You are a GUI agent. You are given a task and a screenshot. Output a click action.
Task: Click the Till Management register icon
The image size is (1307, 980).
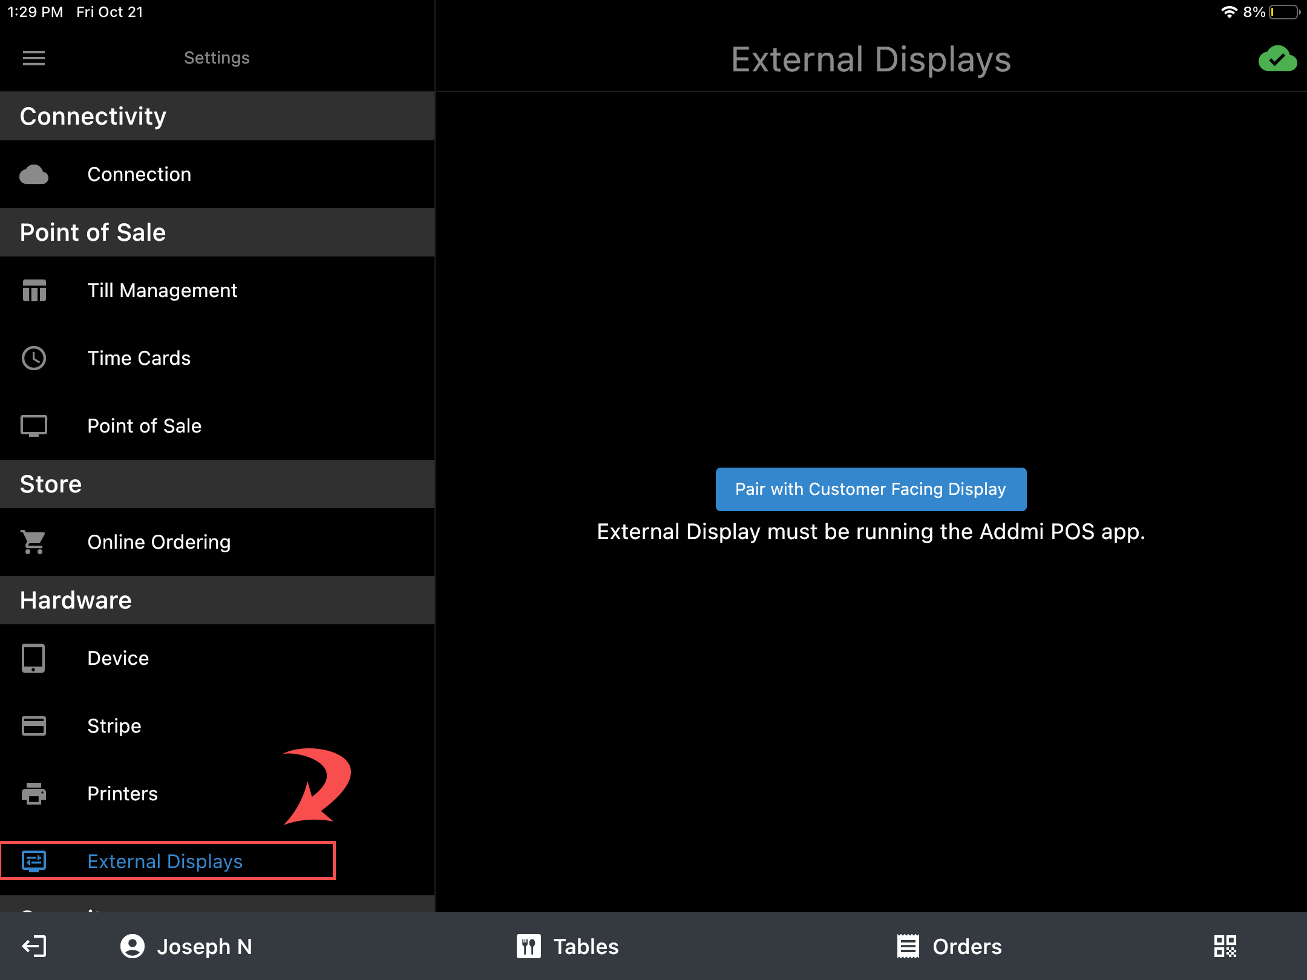click(x=34, y=290)
